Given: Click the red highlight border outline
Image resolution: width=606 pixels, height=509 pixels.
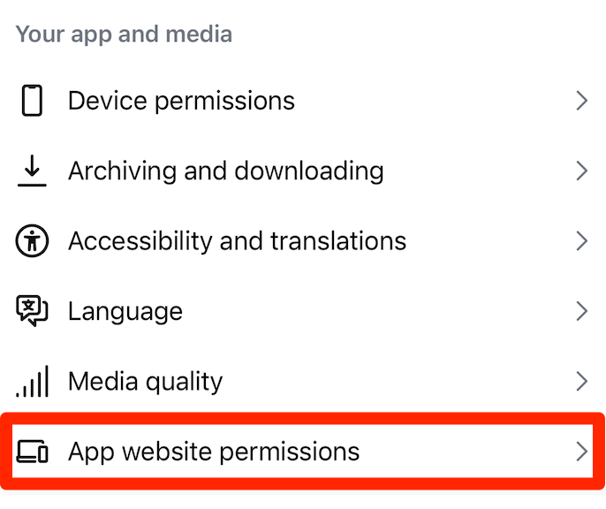Looking at the screenshot, I should pos(303,414).
